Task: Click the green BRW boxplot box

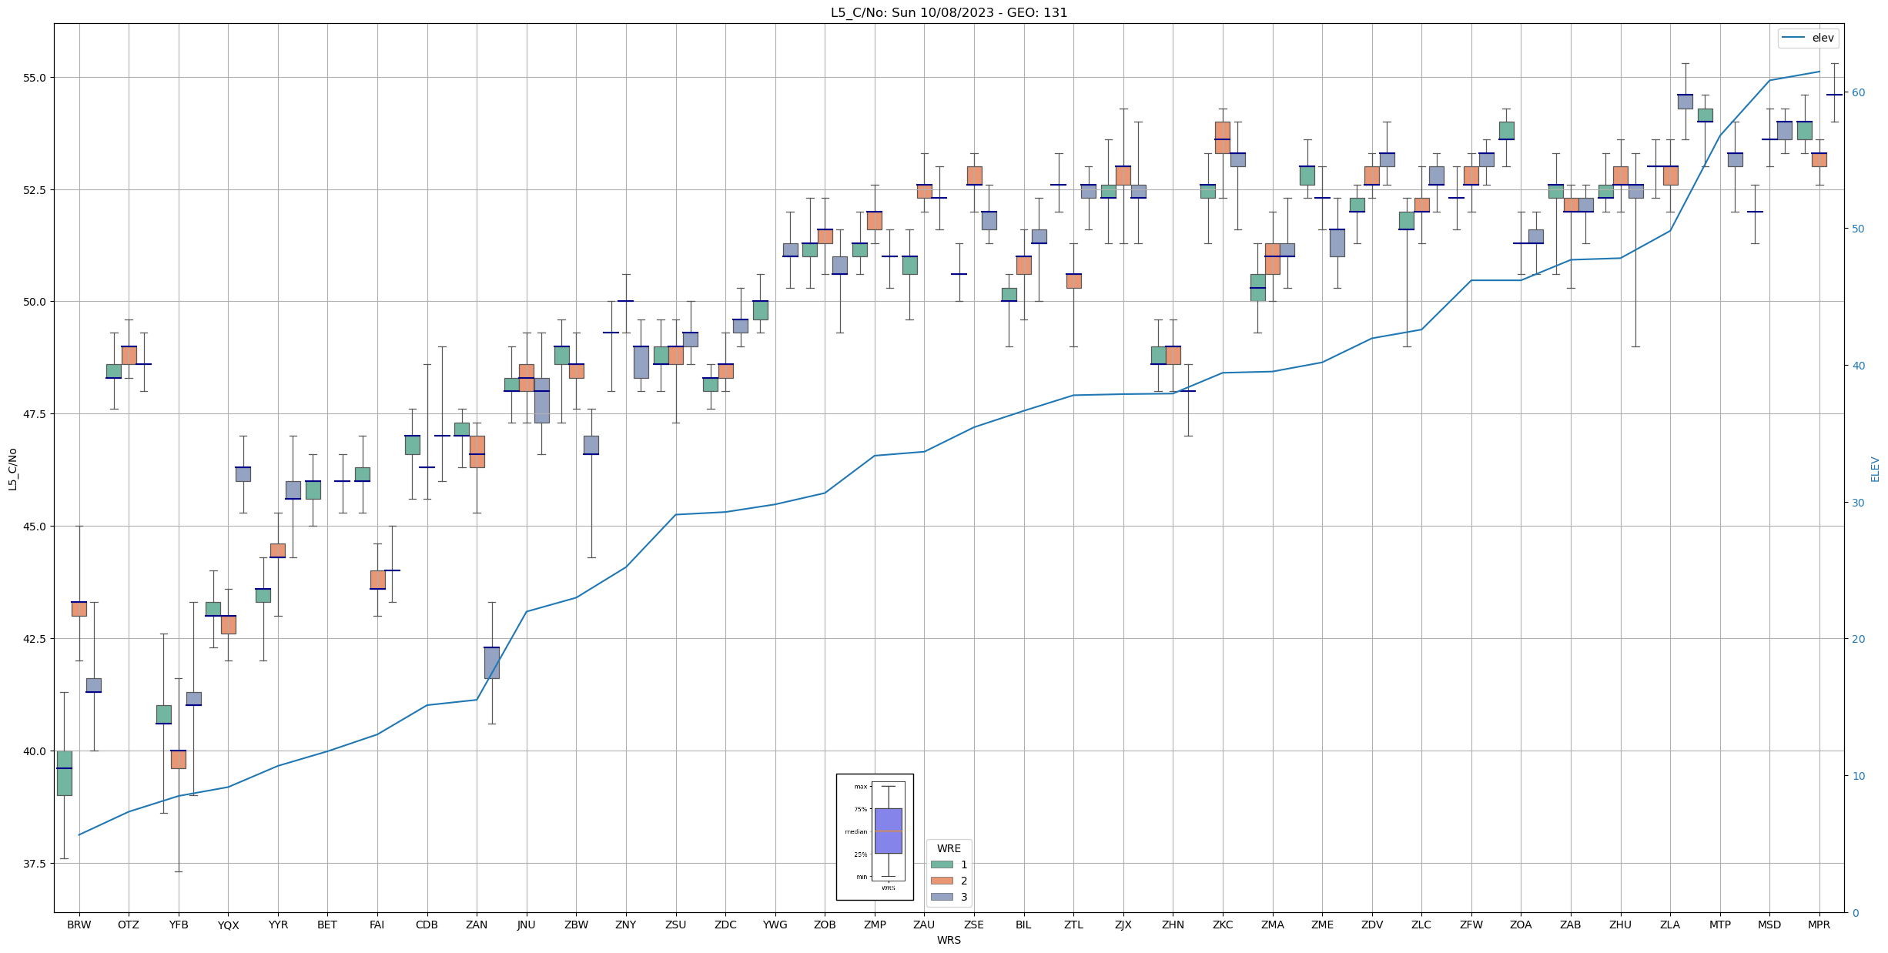Action: pos(65,773)
